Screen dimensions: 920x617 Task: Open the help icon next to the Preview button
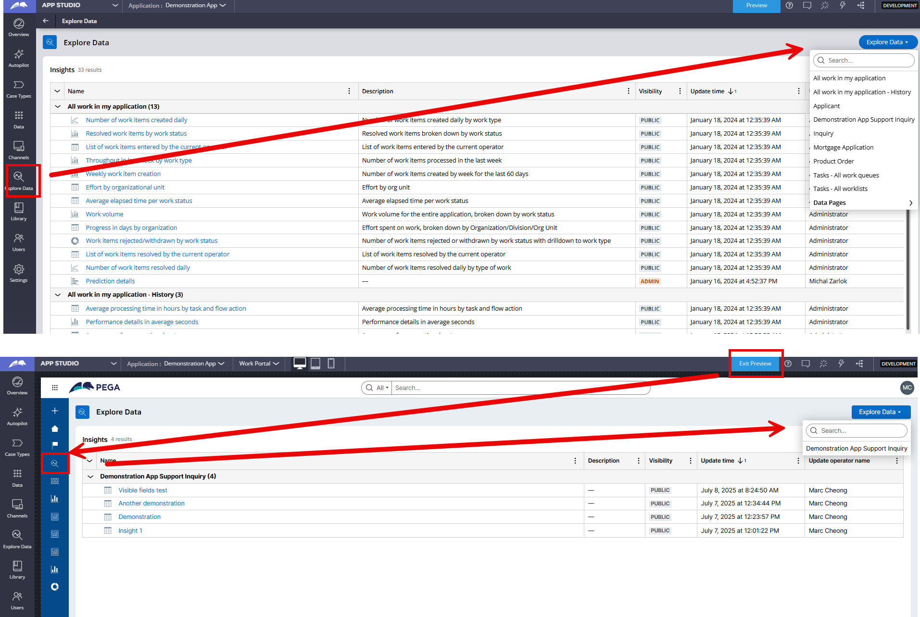[789, 5]
